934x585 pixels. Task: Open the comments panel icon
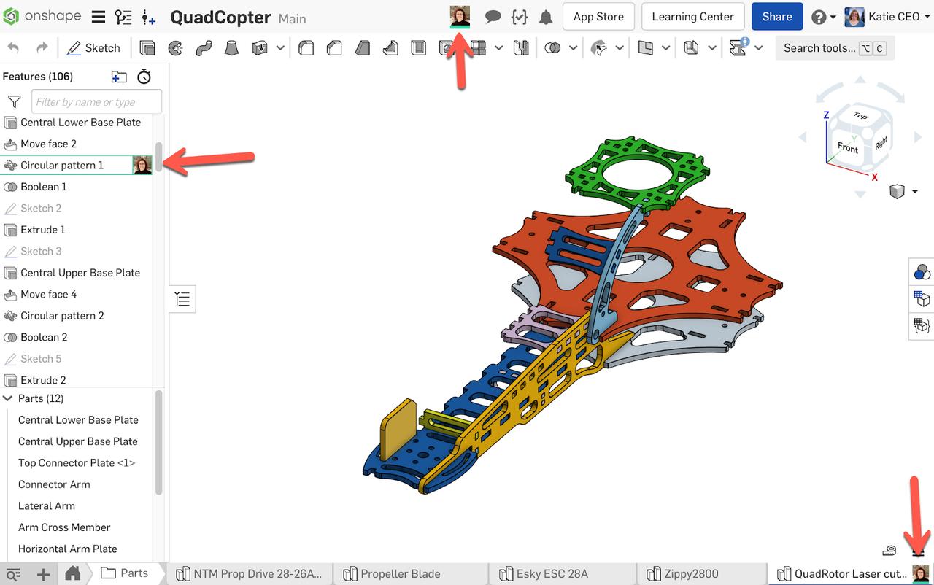click(493, 16)
